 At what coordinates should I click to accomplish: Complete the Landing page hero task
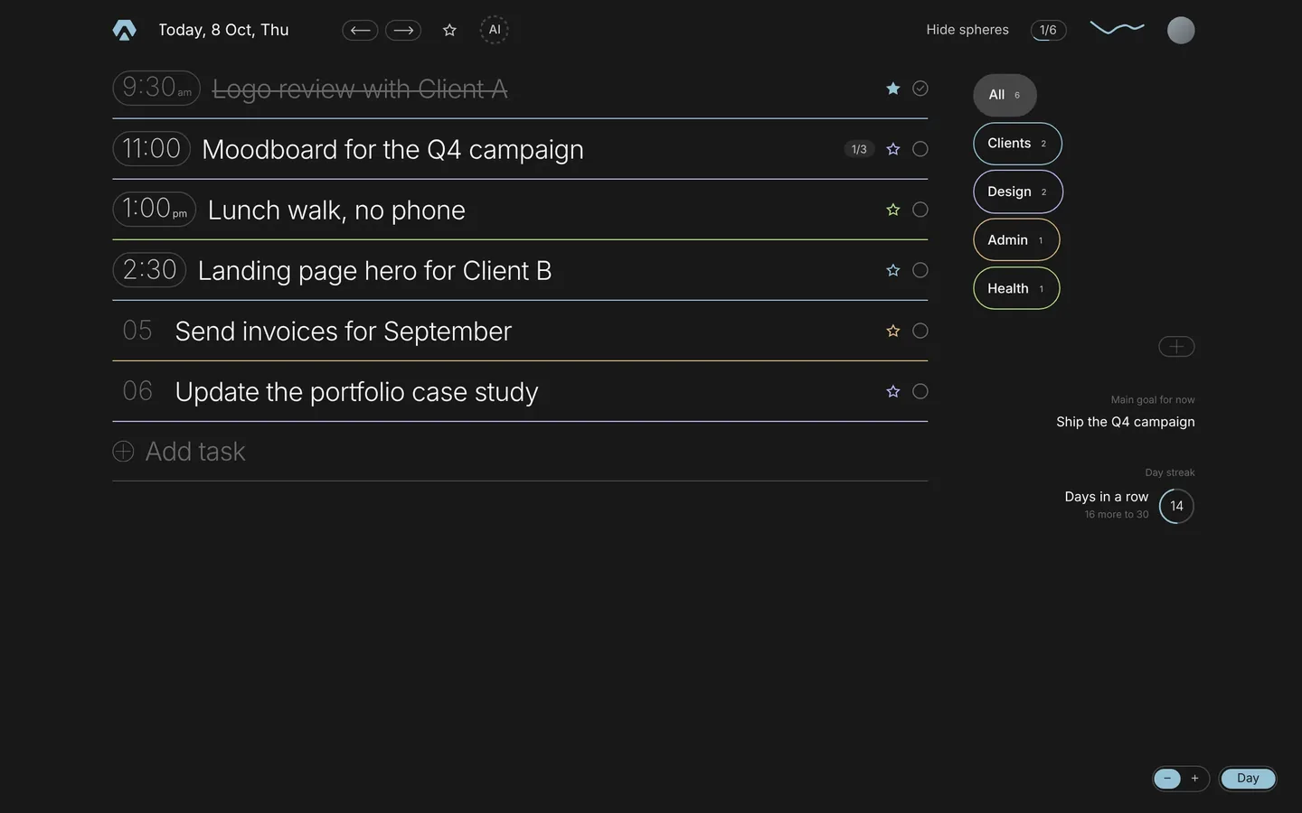tap(920, 270)
